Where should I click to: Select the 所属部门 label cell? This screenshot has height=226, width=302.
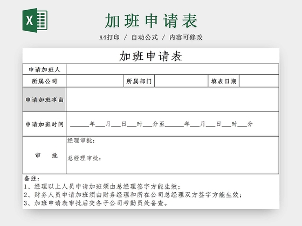[139, 81]
